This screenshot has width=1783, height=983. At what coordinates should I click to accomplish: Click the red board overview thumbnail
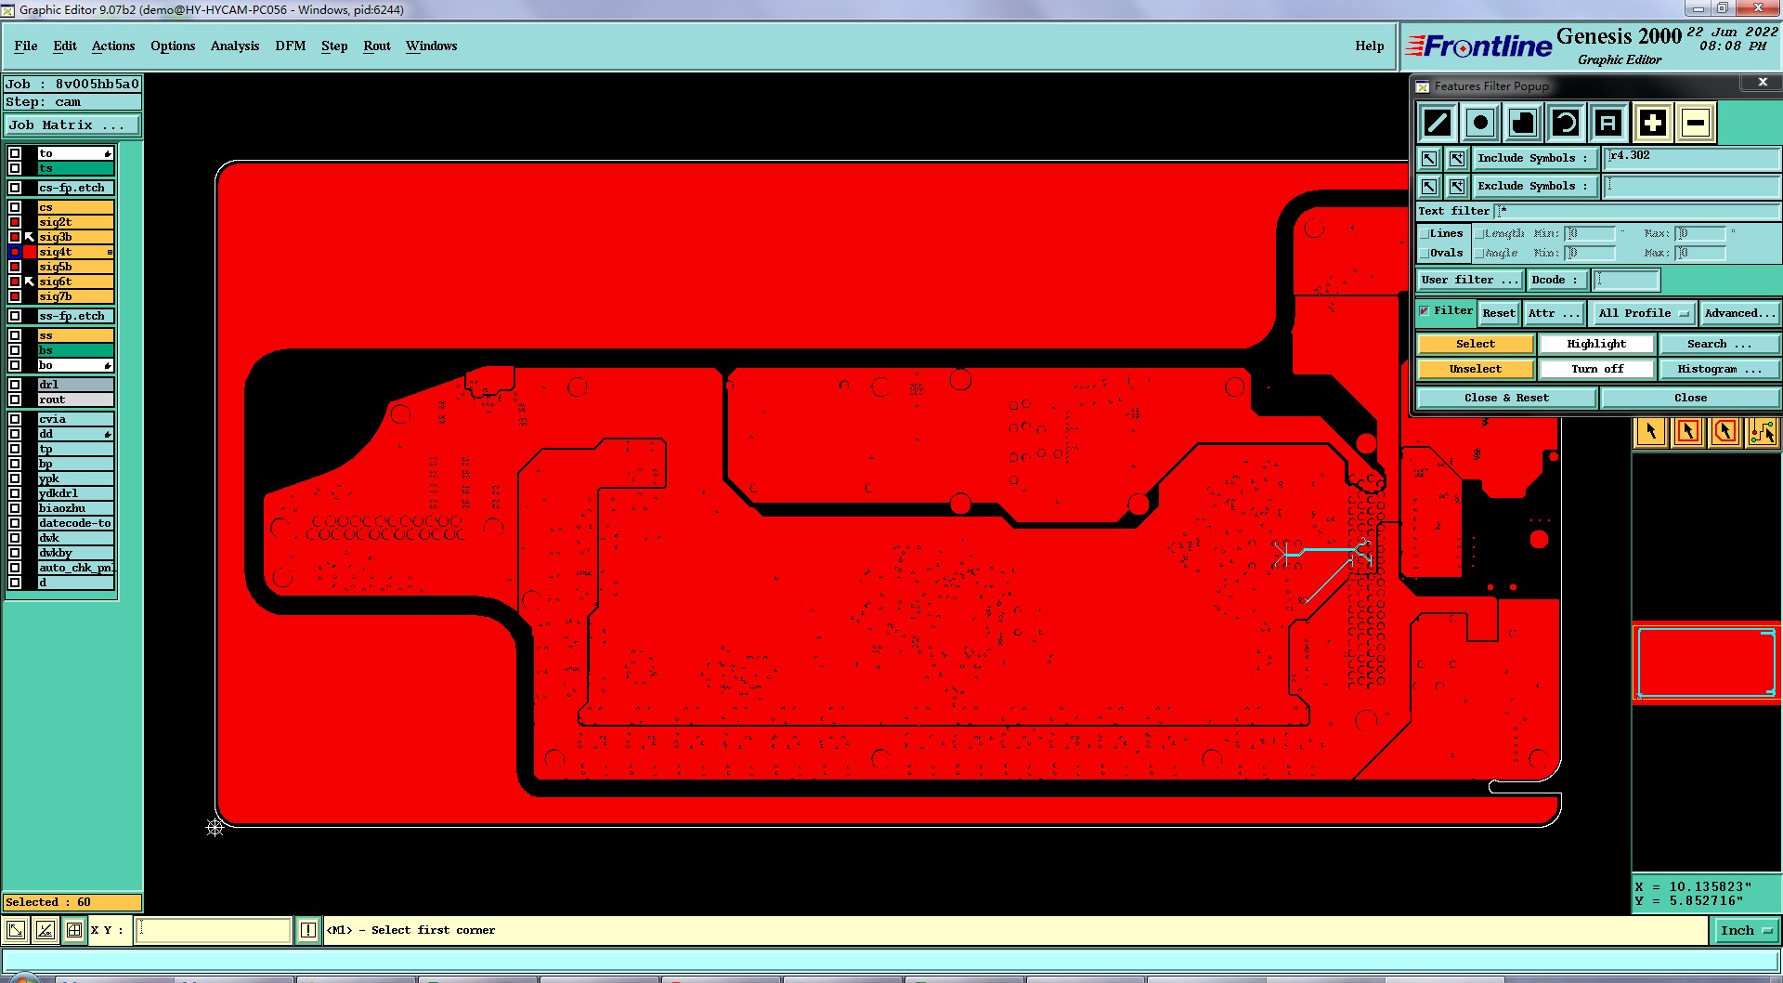[x=1707, y=662]
